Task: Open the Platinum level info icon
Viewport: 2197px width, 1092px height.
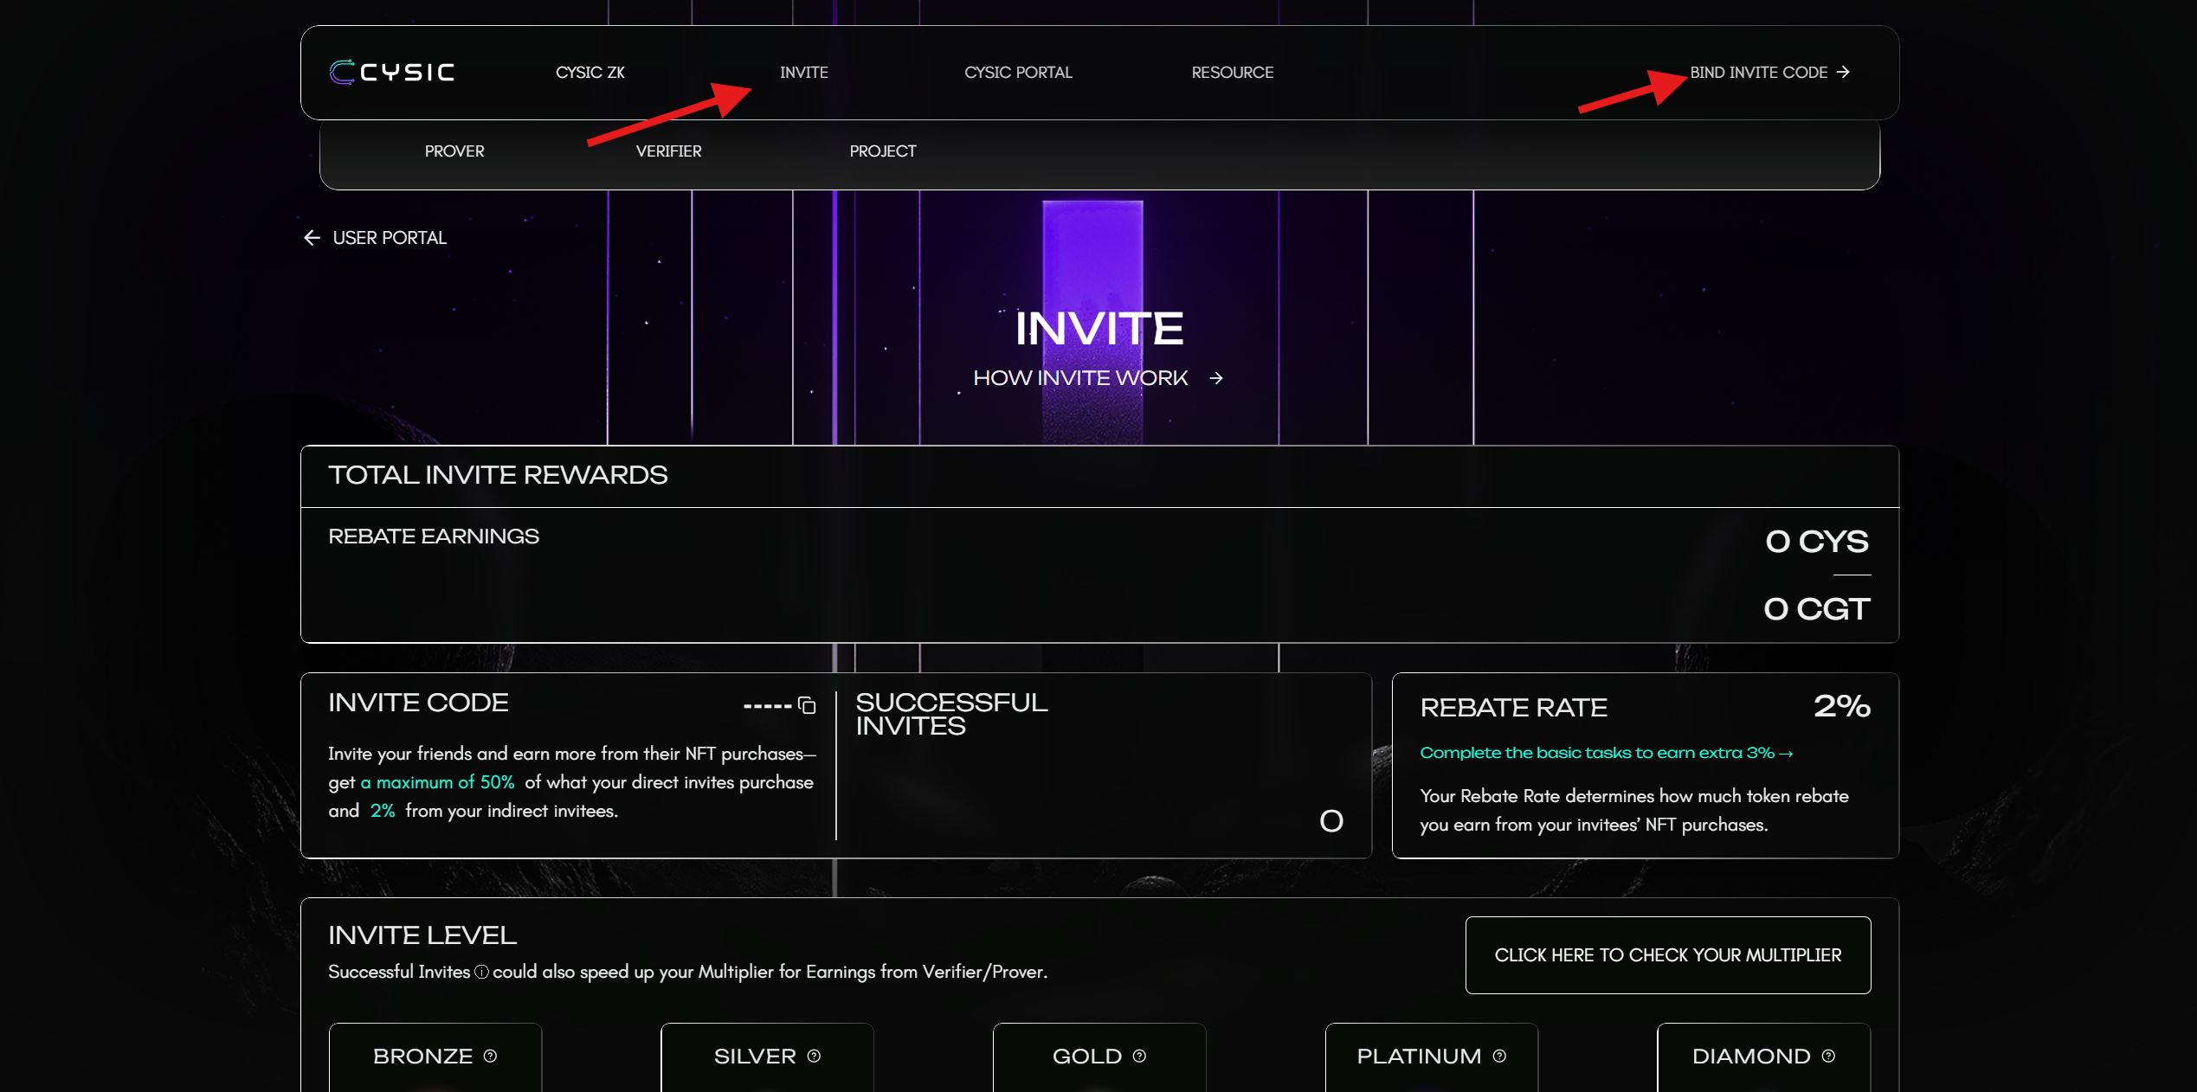Action: click(1499, 1056)
